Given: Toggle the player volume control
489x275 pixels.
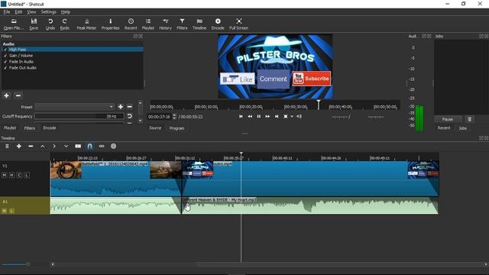Looking at the screenshot, I should click(299, 116).
